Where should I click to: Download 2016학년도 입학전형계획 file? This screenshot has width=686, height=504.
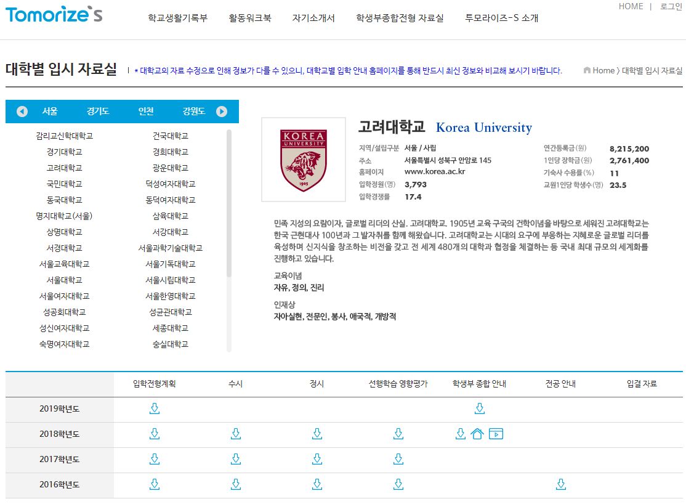click(155, 484)
